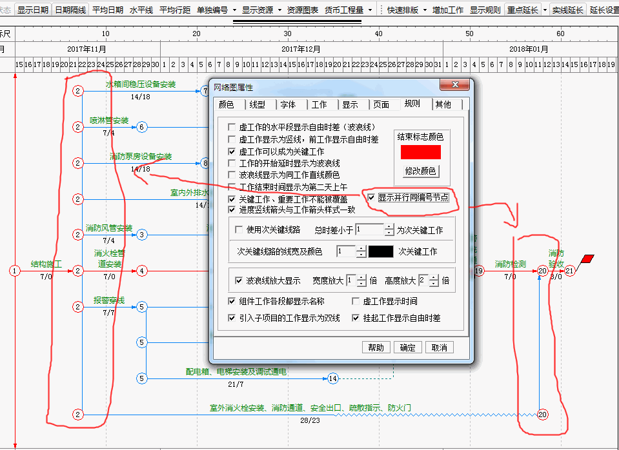Enable 使用次关键线路 checkbox

coord(238,230)
